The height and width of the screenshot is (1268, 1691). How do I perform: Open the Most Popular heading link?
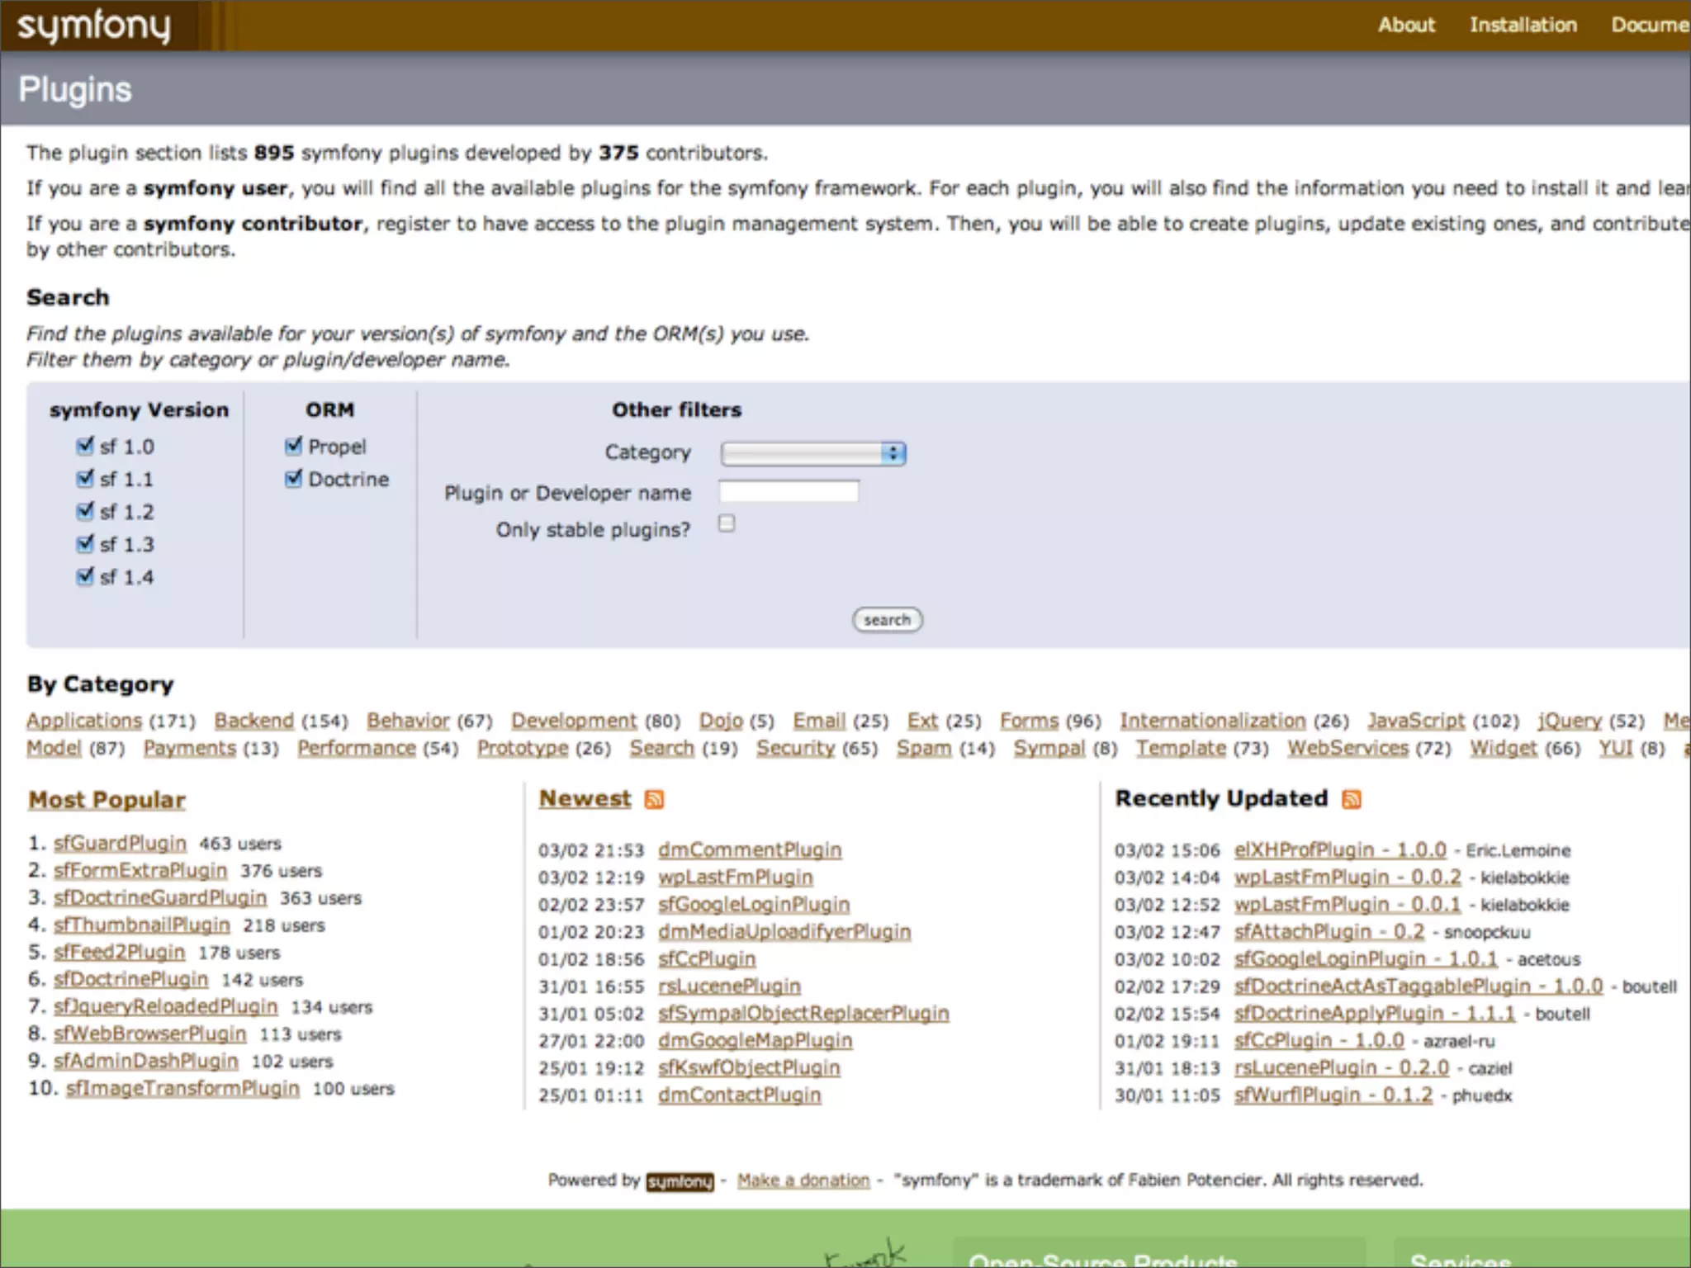point(107,799)
